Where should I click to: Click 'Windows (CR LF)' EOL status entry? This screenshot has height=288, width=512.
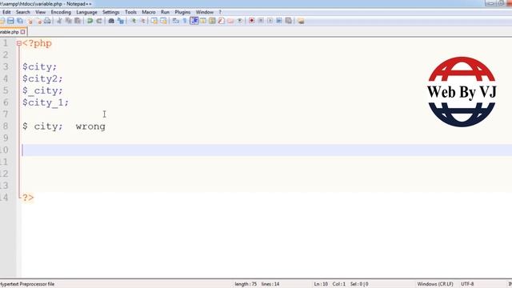(435, 284)
